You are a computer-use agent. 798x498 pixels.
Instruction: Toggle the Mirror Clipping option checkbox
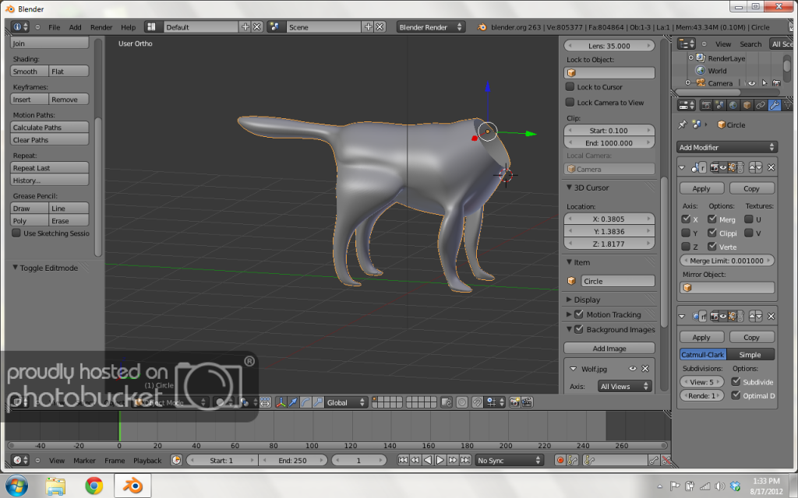click(712, 233)
